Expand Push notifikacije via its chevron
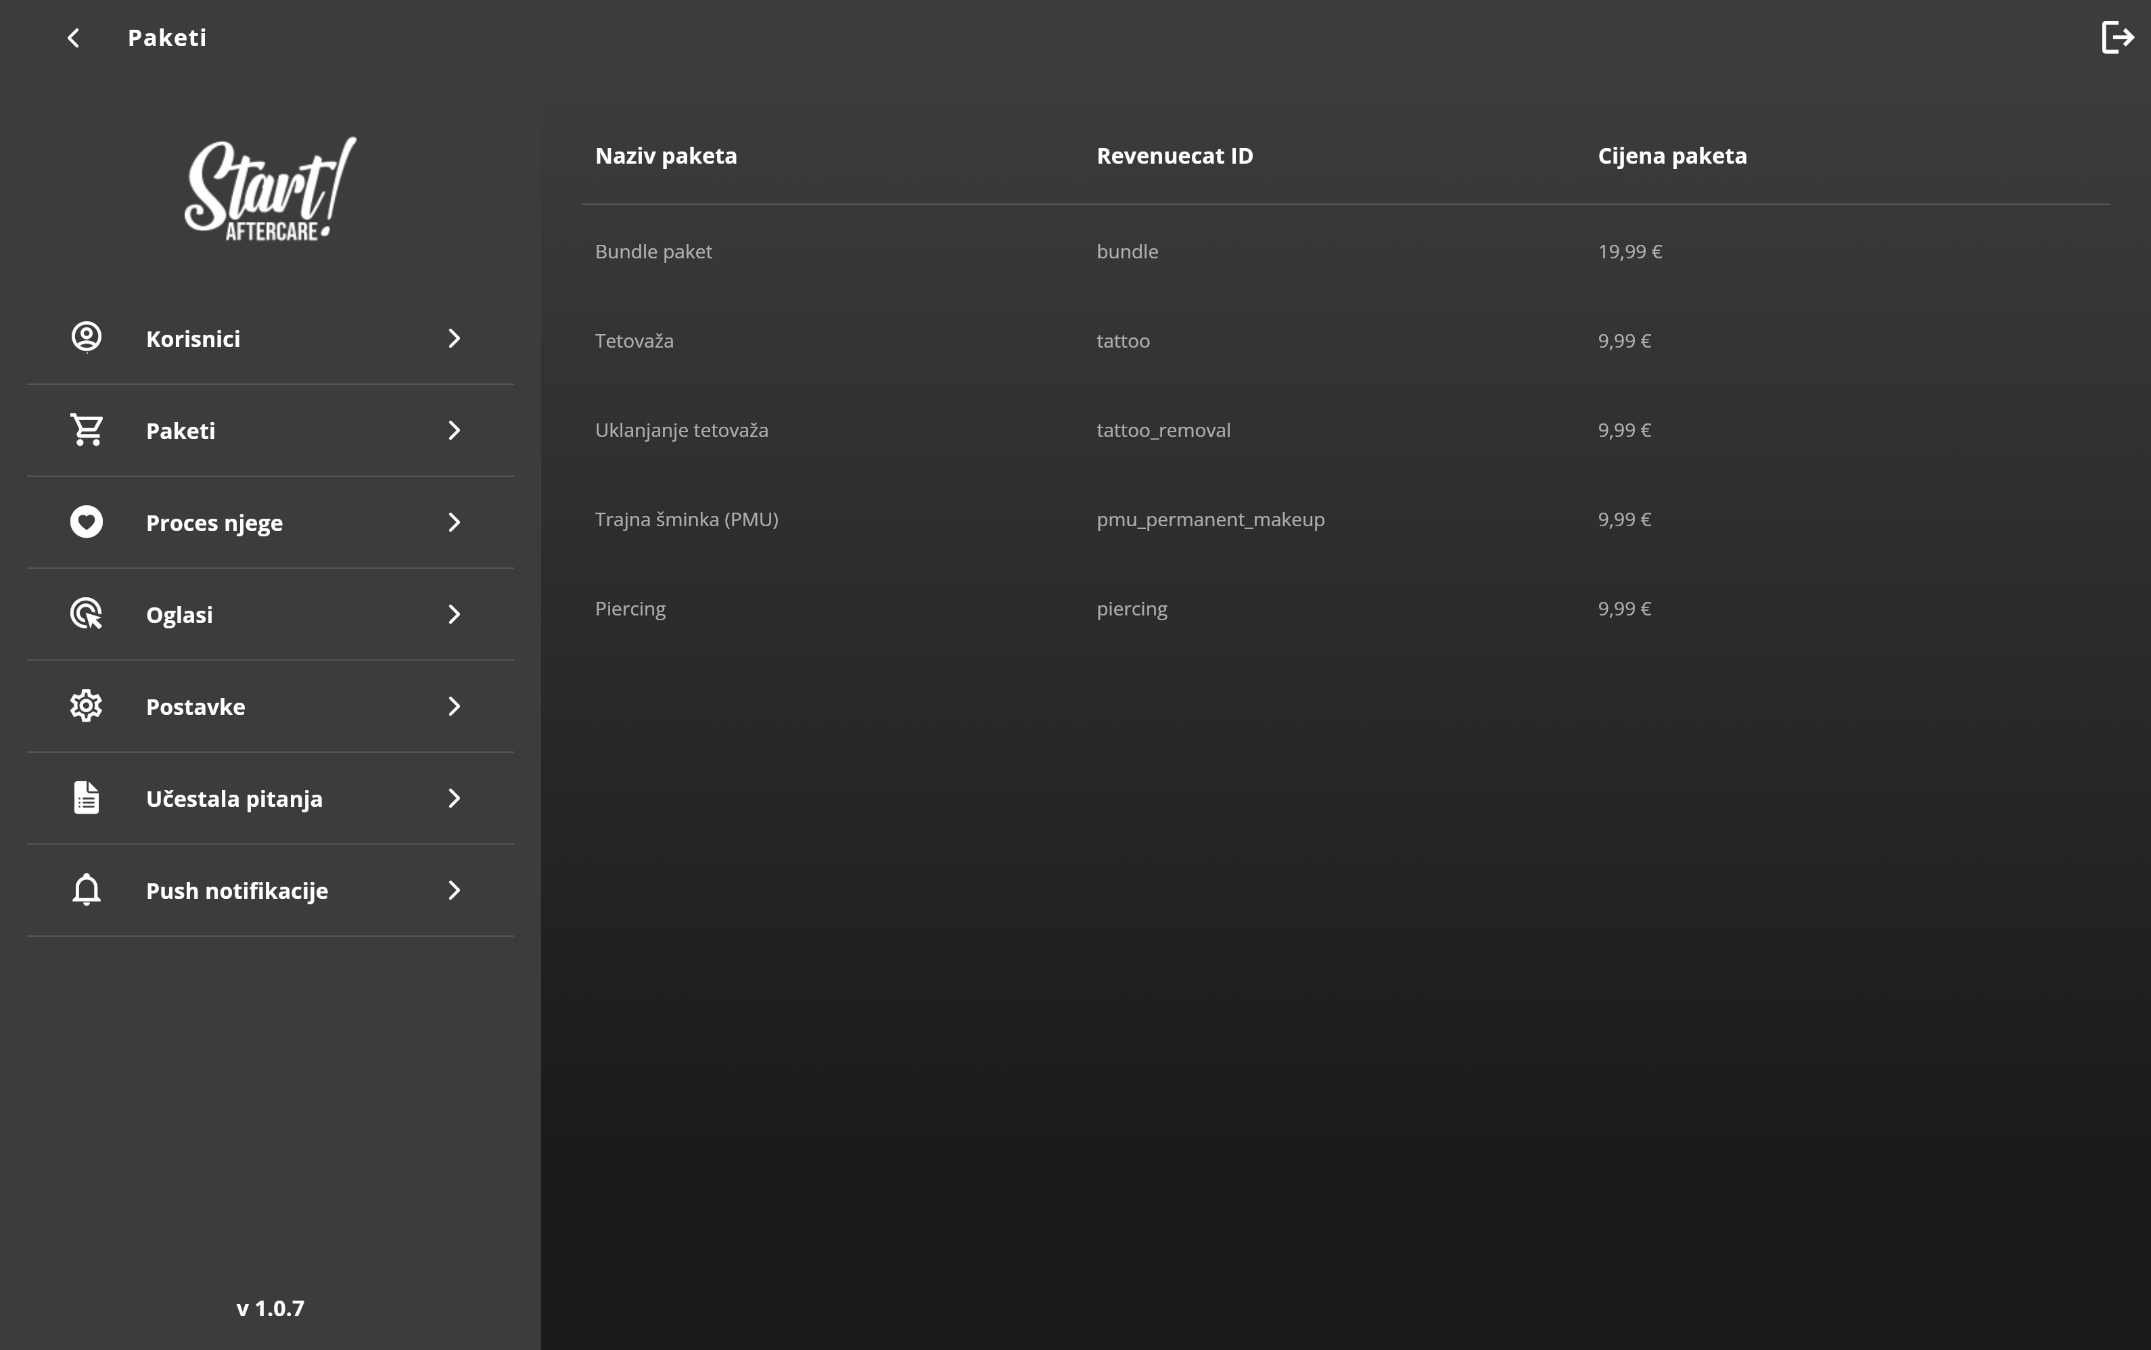This screenshot has height=1350, width=2151. point(454,889)
